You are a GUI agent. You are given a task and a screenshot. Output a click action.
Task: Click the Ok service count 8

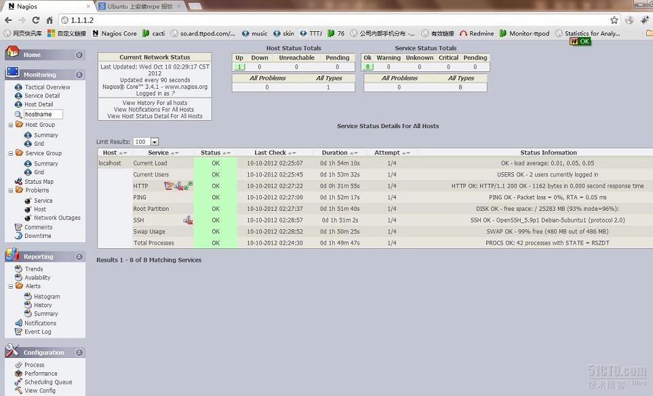368,66
